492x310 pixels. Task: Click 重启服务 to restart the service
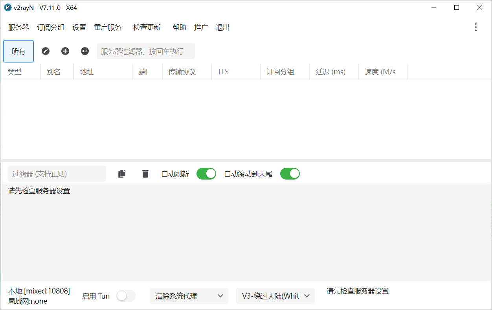click(108, 28)
